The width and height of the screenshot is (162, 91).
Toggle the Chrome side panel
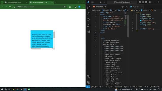click(x=75, y=7)
